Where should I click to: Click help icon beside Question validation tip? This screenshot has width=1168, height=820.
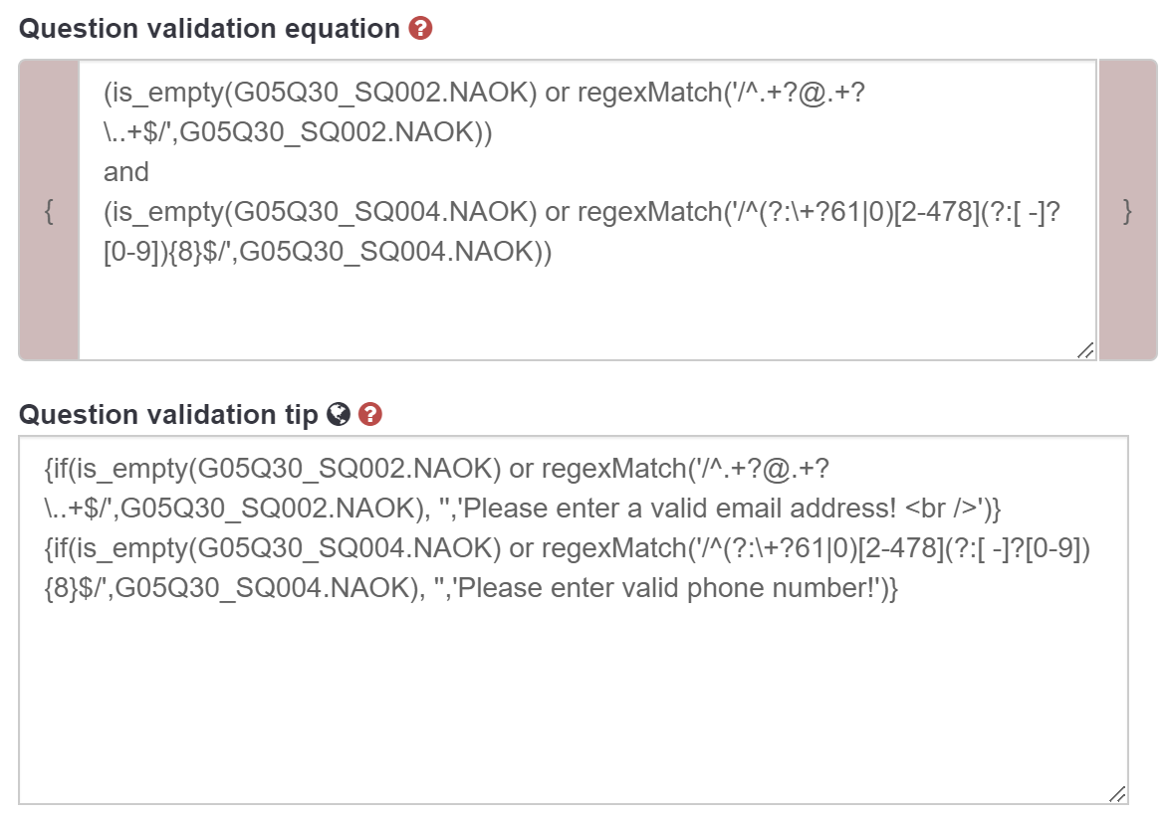click(370, 415)
